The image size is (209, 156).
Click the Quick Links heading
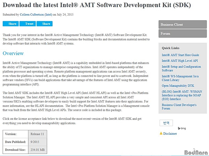171,48
